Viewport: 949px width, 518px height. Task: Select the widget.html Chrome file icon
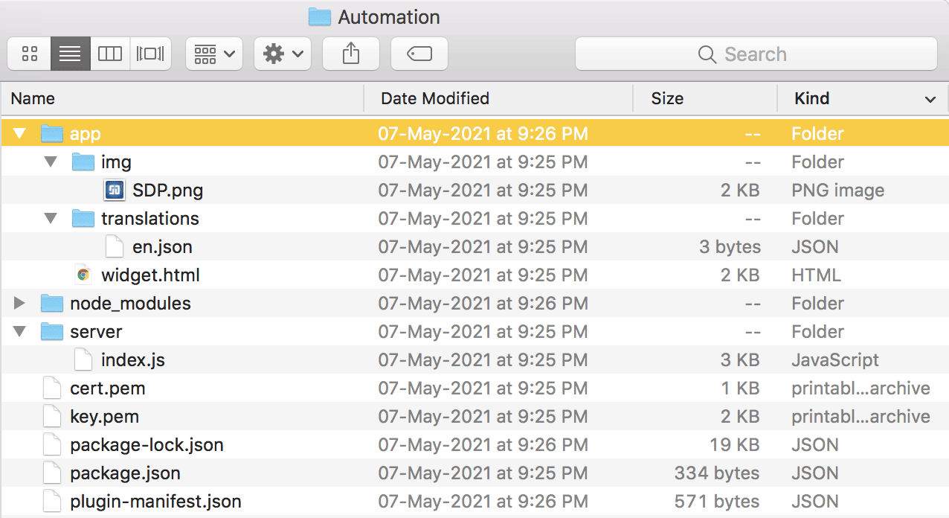pyautogui.click(x=83, y=275)
